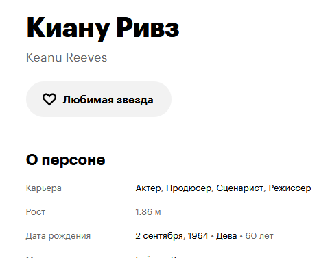Click the heart icon for favorite star
The height and width of the screenshot is (258, 330).
pos(49,99)
